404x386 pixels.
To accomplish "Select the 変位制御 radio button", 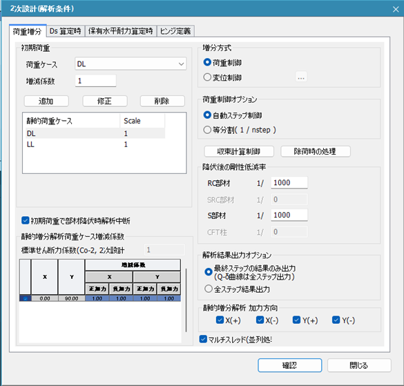I will pyautogui.click(x=207, y=77).
